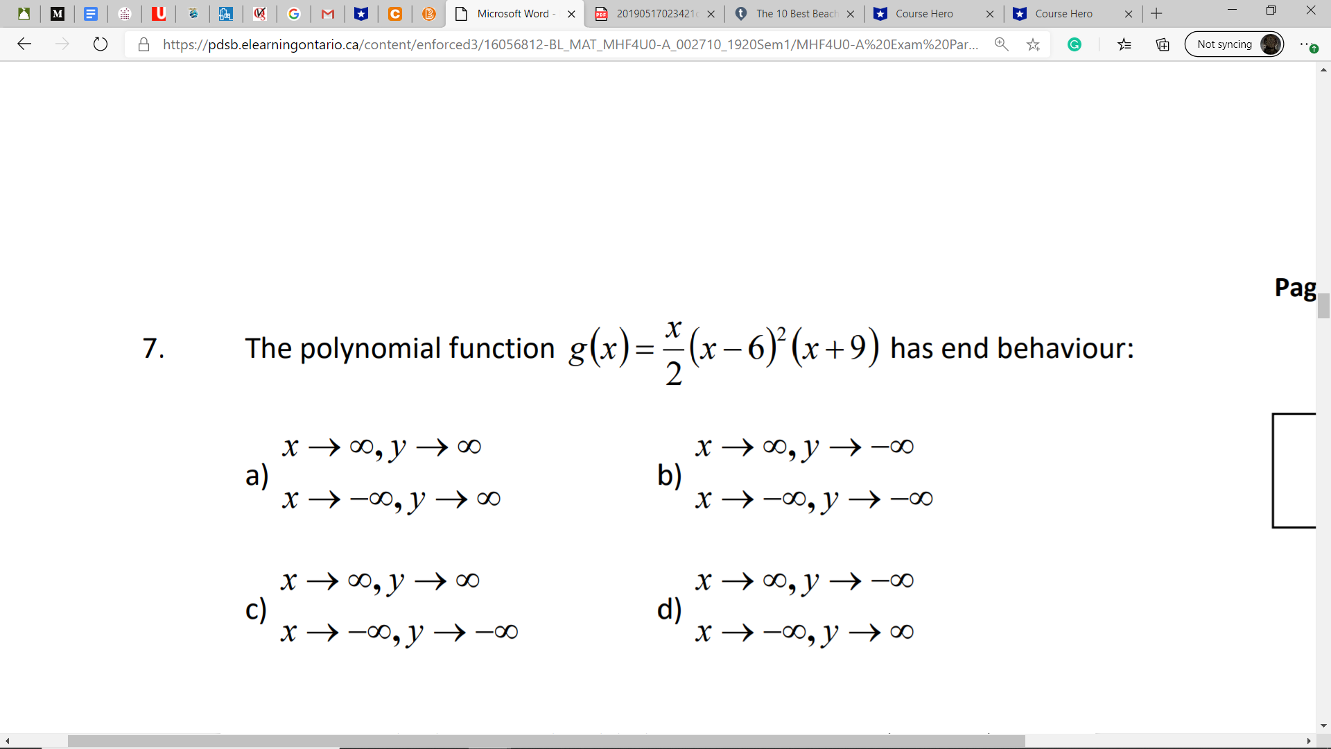Click the Google favicon bookmark

coord(294,13)
